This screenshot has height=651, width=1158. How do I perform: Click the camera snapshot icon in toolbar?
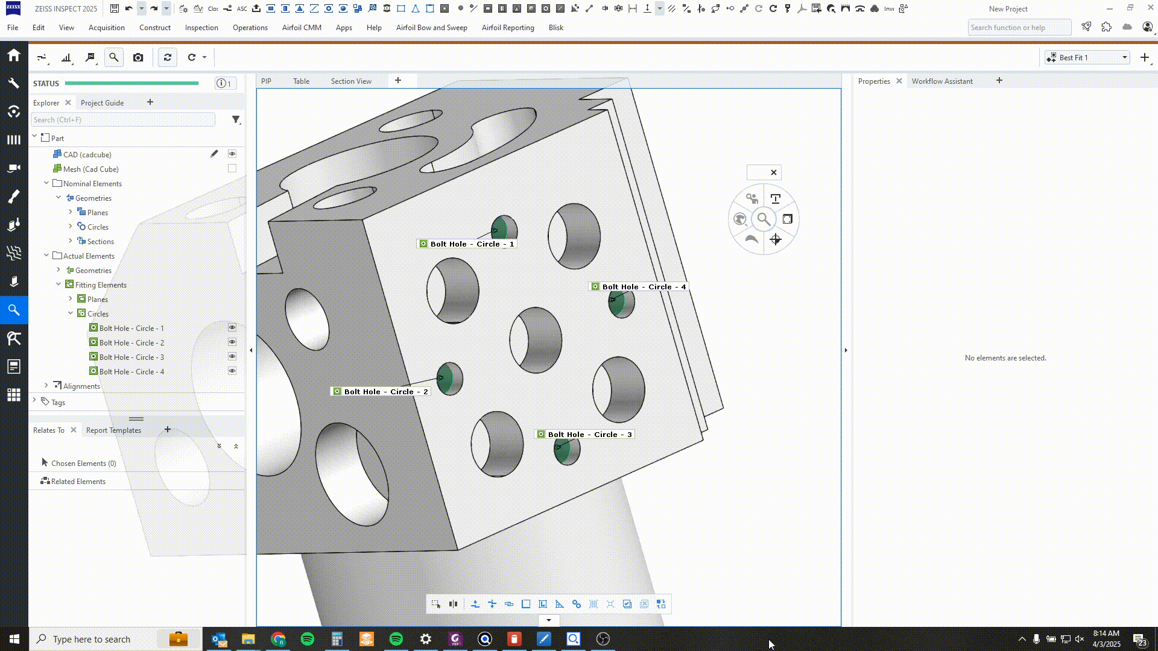[138, 57]
